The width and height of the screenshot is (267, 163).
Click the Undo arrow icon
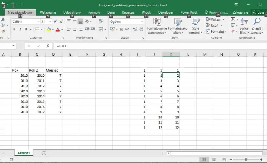tap(3, 4)
